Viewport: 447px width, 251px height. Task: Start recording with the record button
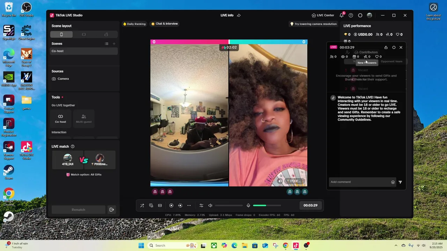coord(171,205)
